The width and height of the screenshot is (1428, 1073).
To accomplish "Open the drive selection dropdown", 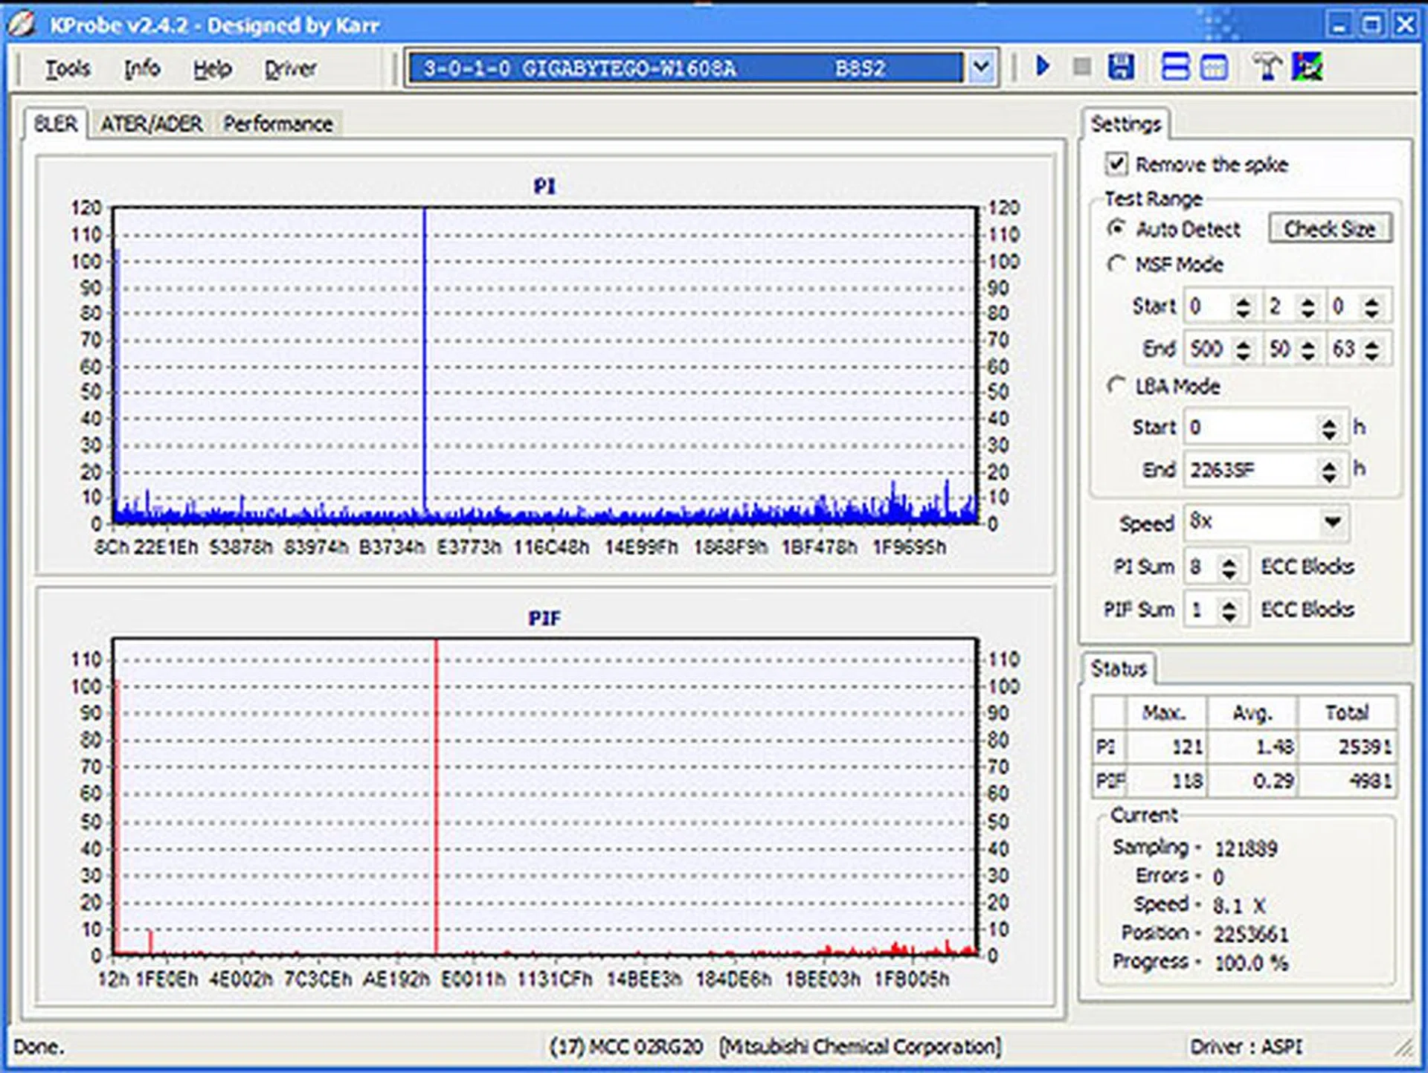I will 981,68.
